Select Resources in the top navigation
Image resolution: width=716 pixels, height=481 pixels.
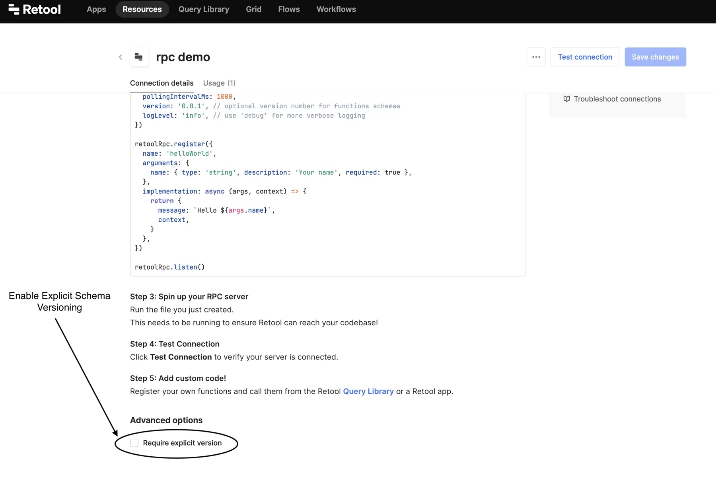pyautogui.click(x=142, y=9)
